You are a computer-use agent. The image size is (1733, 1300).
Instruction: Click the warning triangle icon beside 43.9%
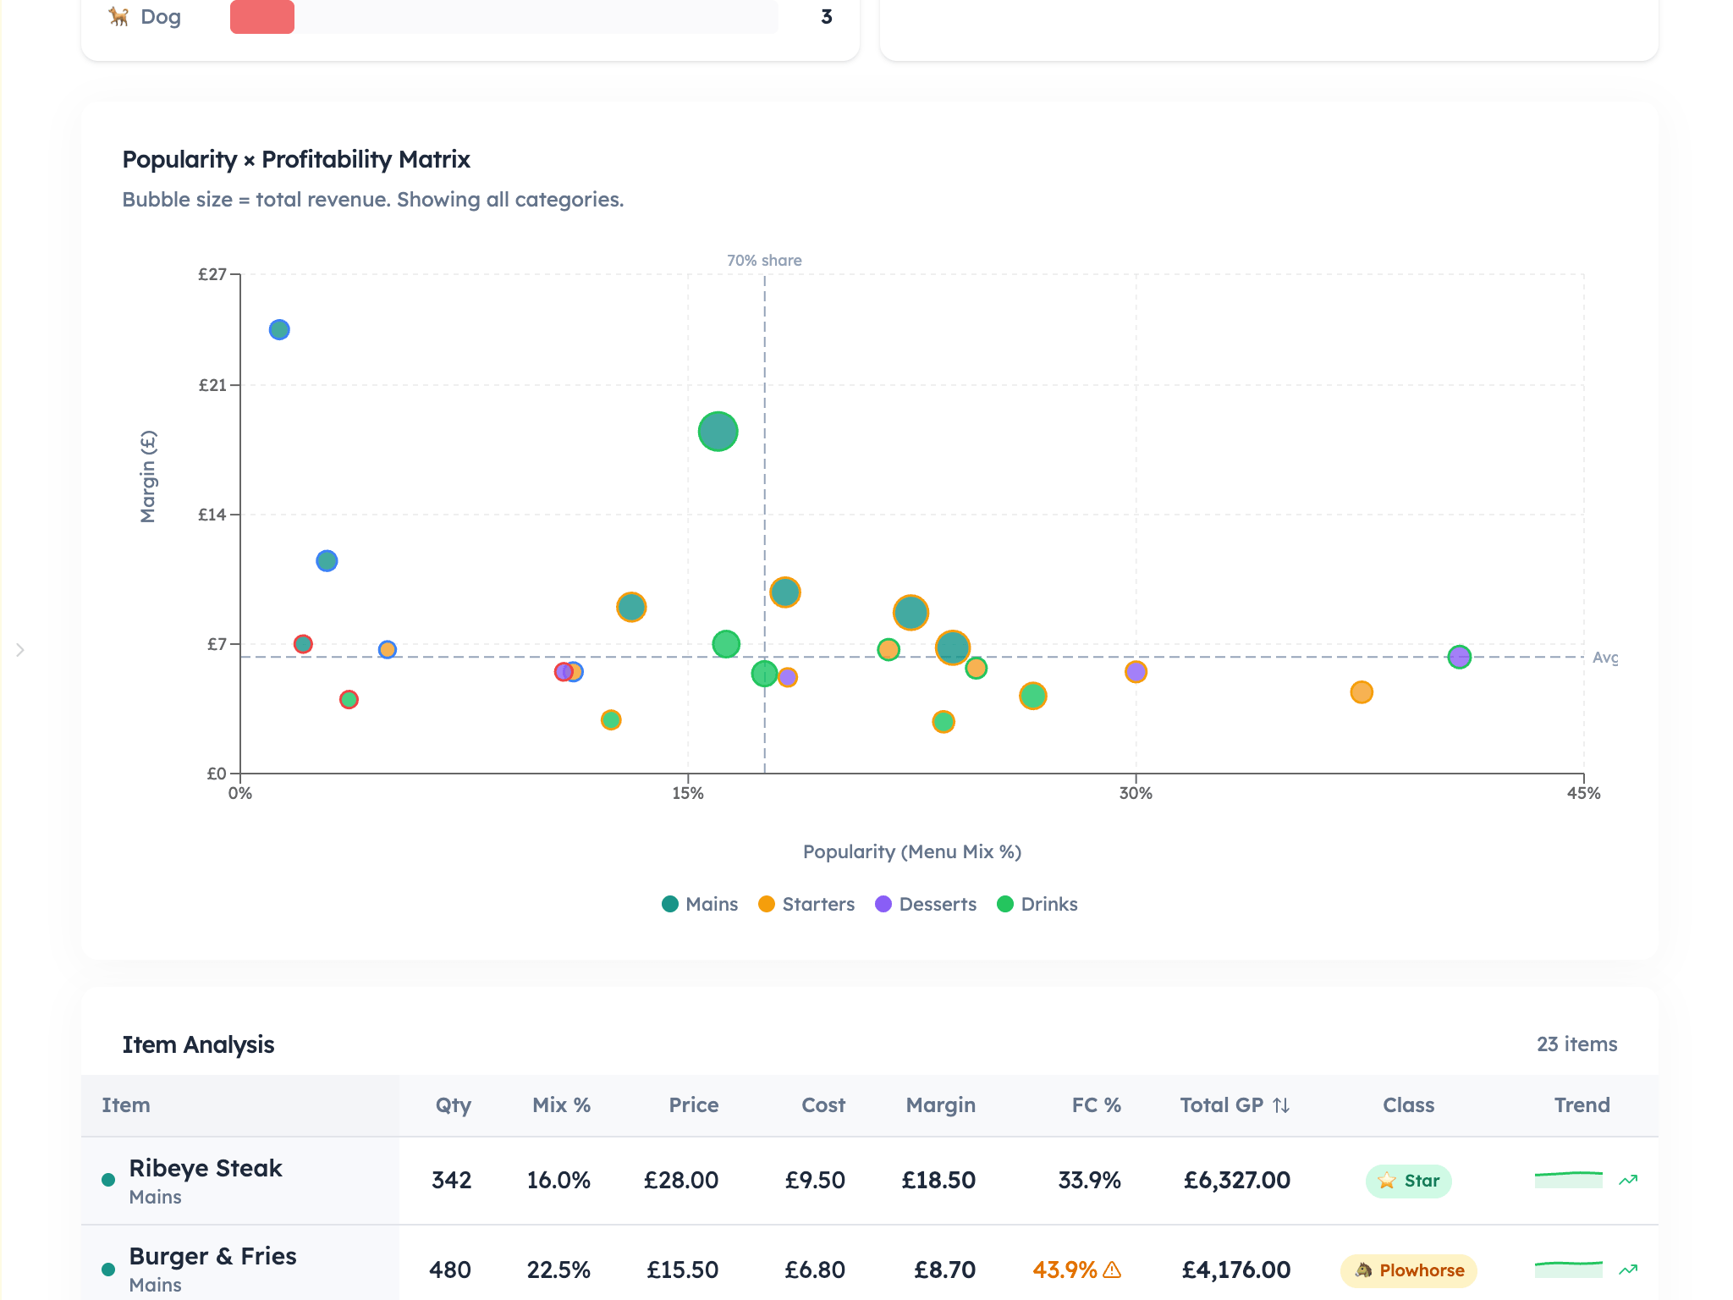click(1113, 1270)
